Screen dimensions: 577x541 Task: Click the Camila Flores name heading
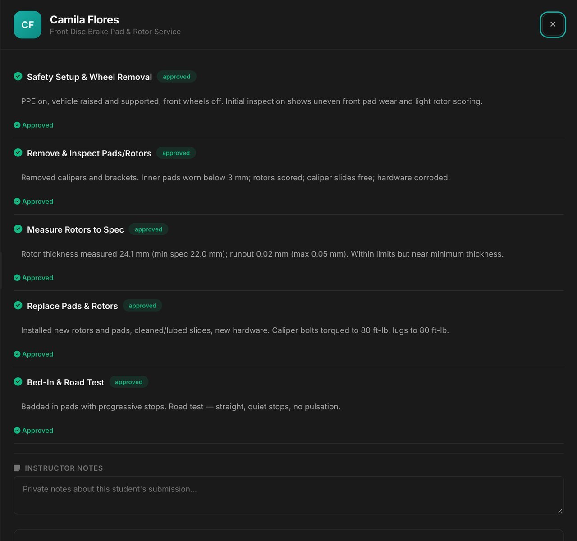[84, 19]
